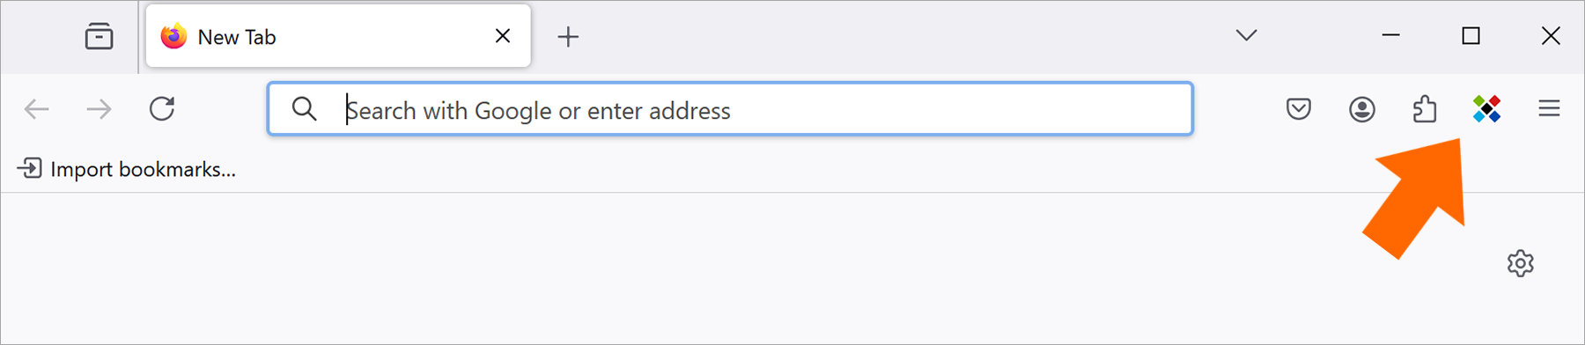Open the hamburger application menu
This screenshot has height=345, width=1585.
pos(1550,108)
